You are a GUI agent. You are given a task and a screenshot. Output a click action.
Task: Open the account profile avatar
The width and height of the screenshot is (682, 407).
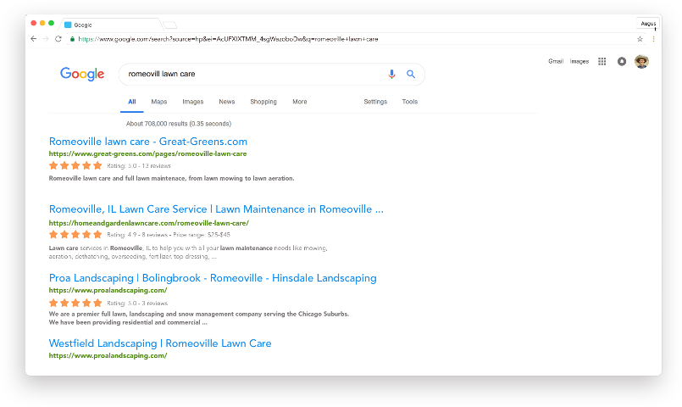641,61
